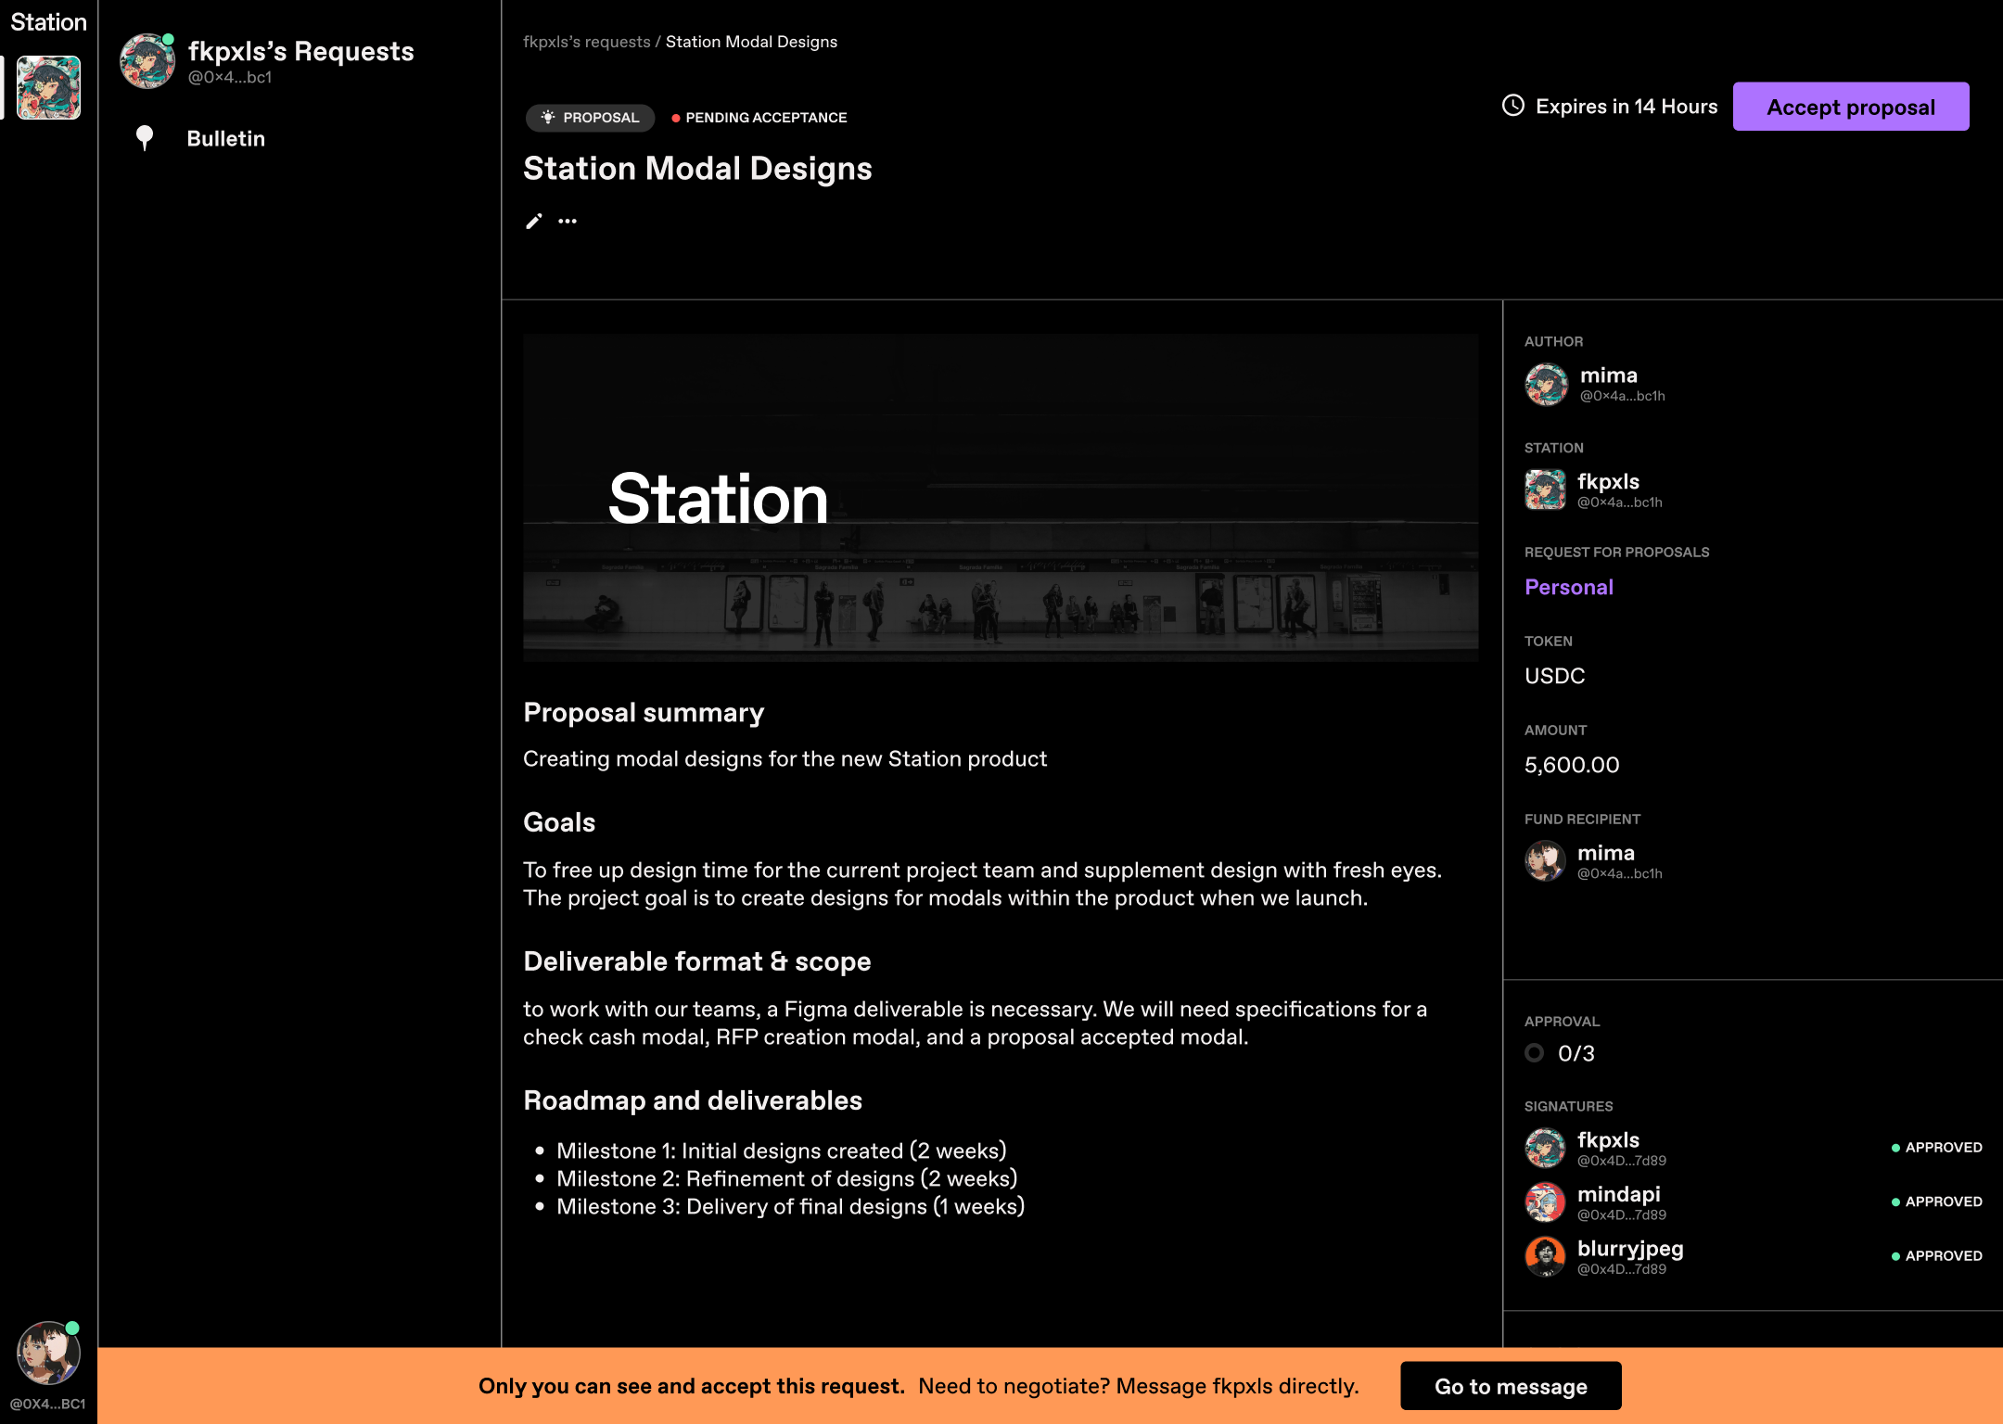Click the Station banner image
The height and width of the screenshot is (1424, 2003).
pyautogui.click(x=1001, y=498)
